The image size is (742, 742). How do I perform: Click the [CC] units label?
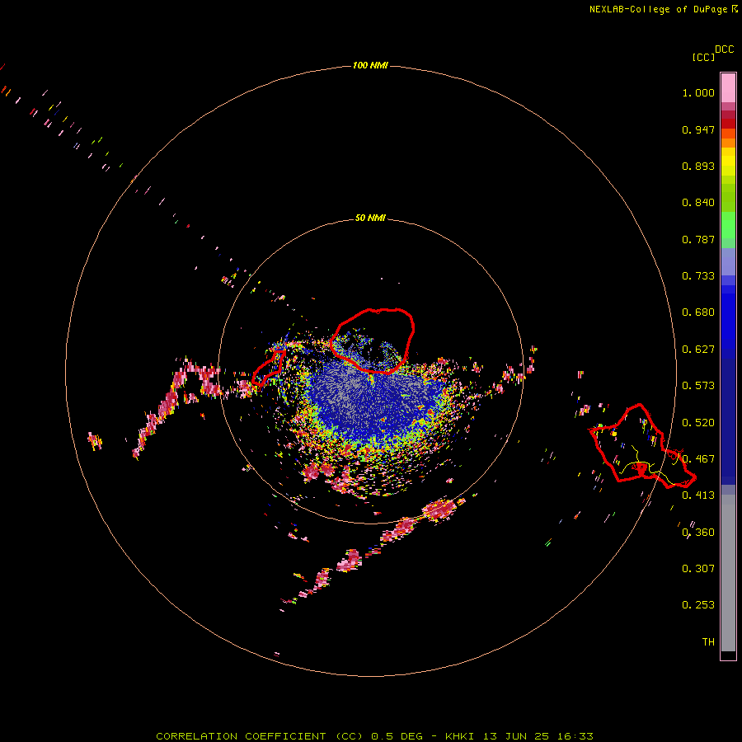[x=704, y=58]
